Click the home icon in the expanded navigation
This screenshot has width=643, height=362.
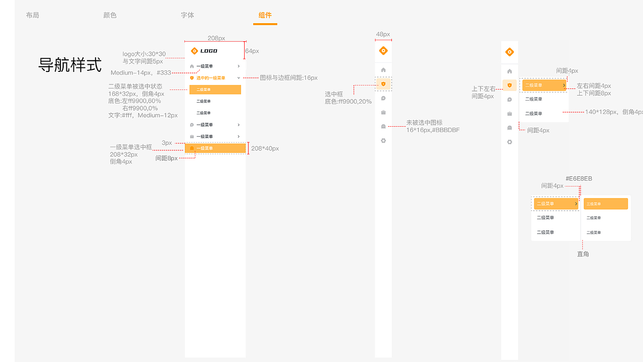192,66
